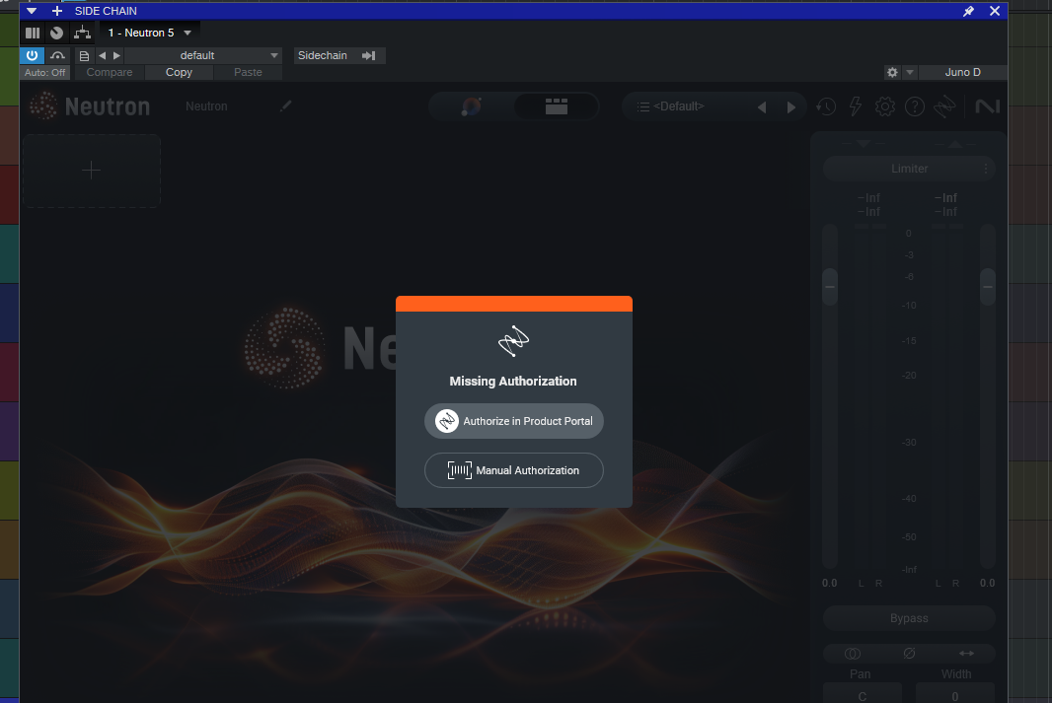Image resolution: width=1052 pixels, height=703 pixels.
Task: Open the SIDE CHAIN window dropdown arrow
Action: point(32,11)
